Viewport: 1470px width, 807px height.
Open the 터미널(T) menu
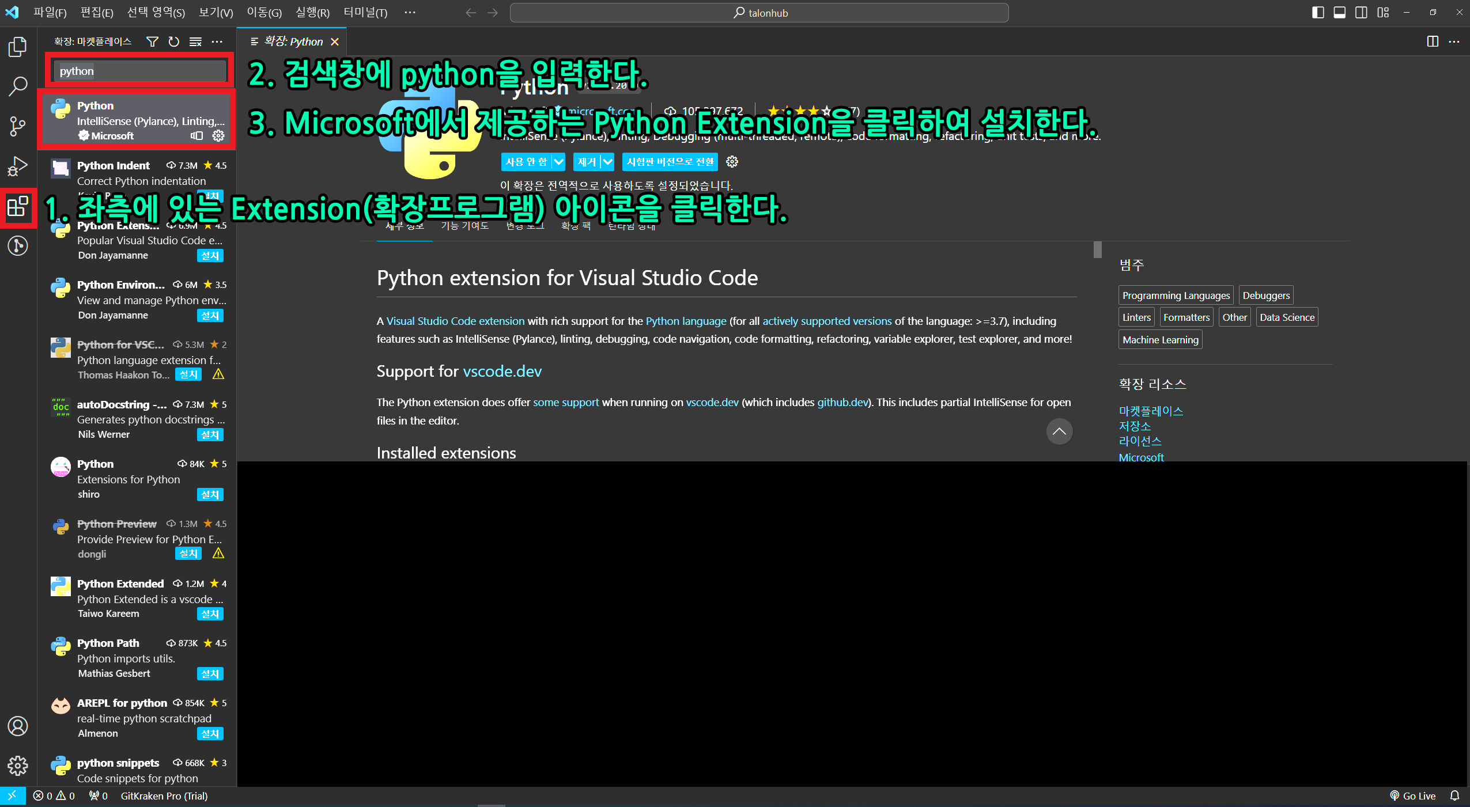pos(365,13)
